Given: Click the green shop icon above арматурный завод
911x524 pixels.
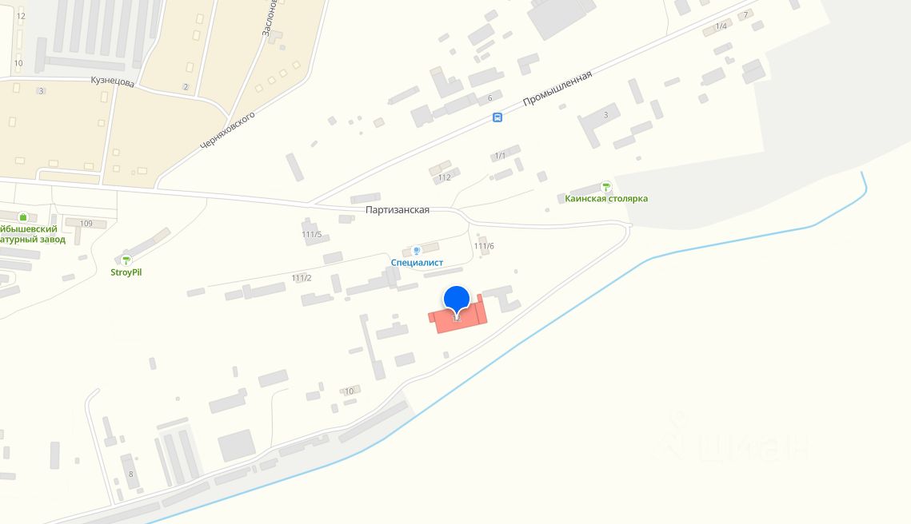Looking at the screenshot, I should point(22,217).
